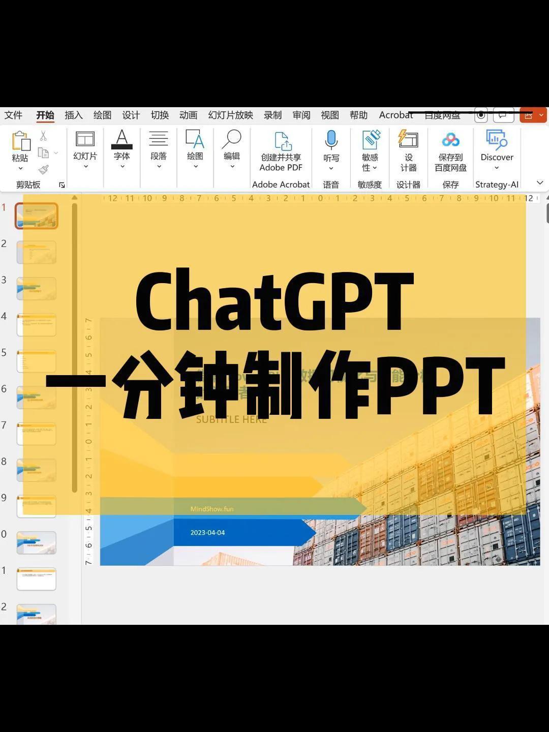Image resolution: width=549 pixels, height=732 pixels.
Task: Select slide 6 thumbnail
Action: point(36,398)
